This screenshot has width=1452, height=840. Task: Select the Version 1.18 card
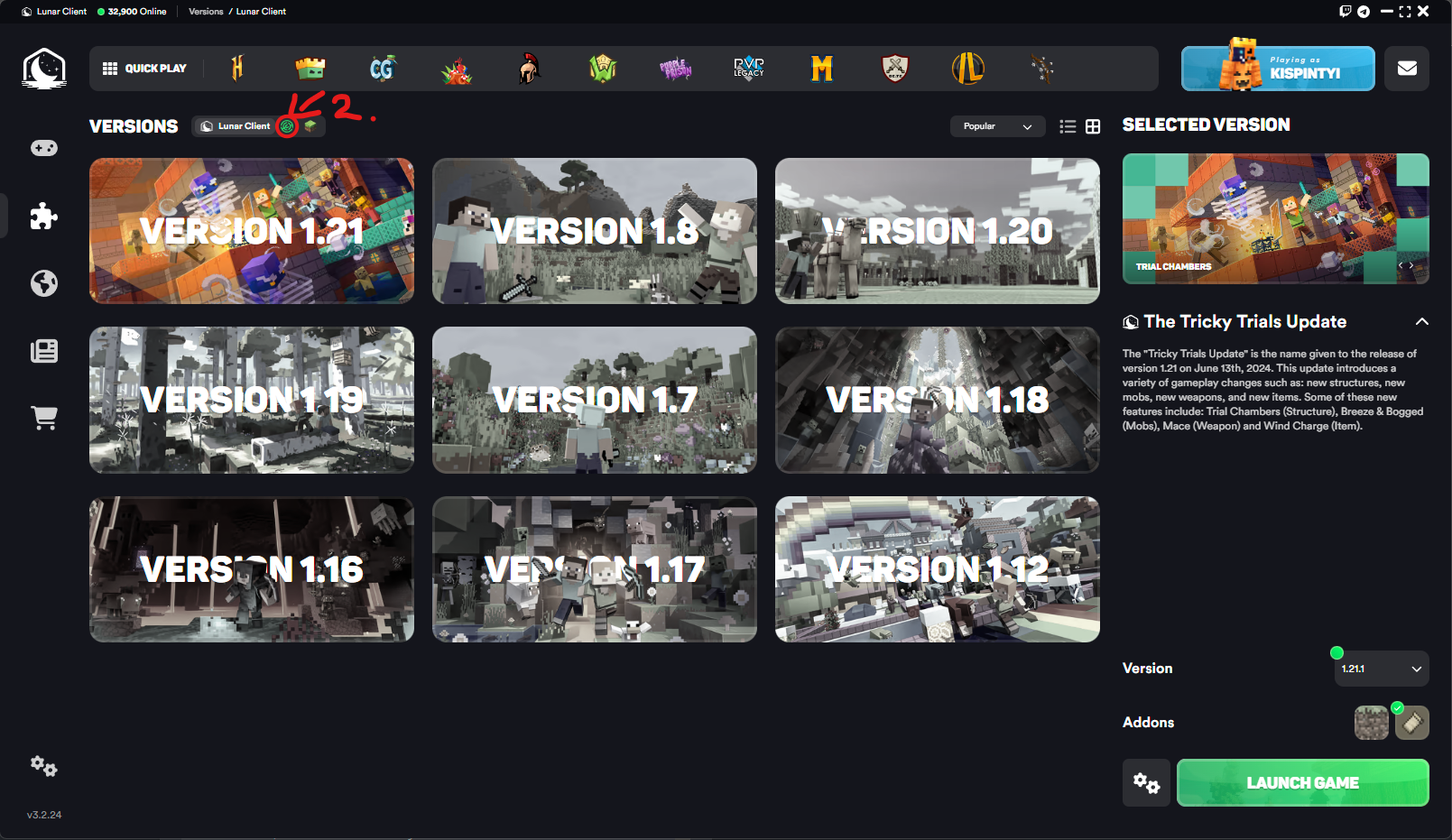pyautogui.click(x=938, y=400)
